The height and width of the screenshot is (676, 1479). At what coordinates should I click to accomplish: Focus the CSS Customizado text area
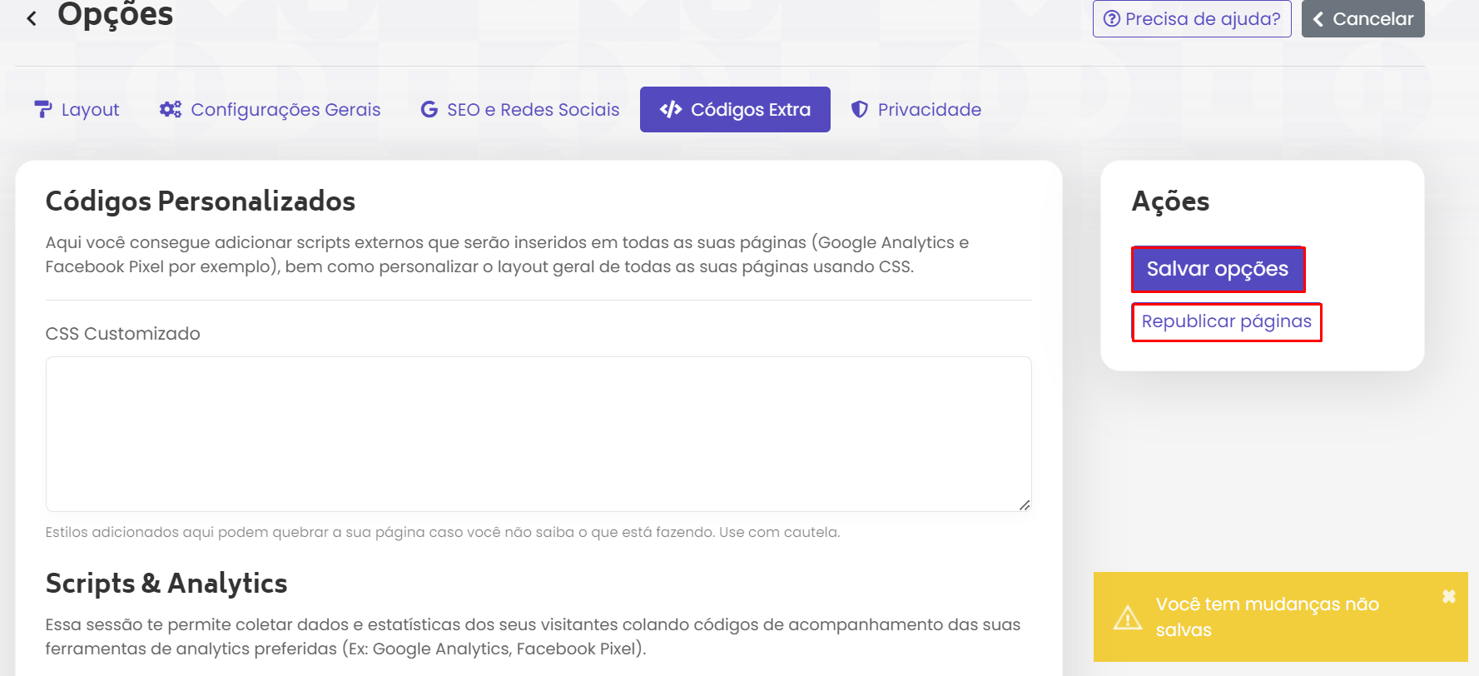(538, 433)
